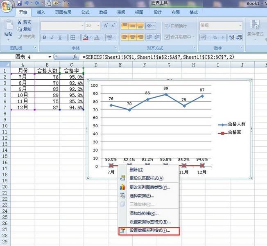Align text to bottom
This screenshot has width=267, height=246.
click(140, 26)
